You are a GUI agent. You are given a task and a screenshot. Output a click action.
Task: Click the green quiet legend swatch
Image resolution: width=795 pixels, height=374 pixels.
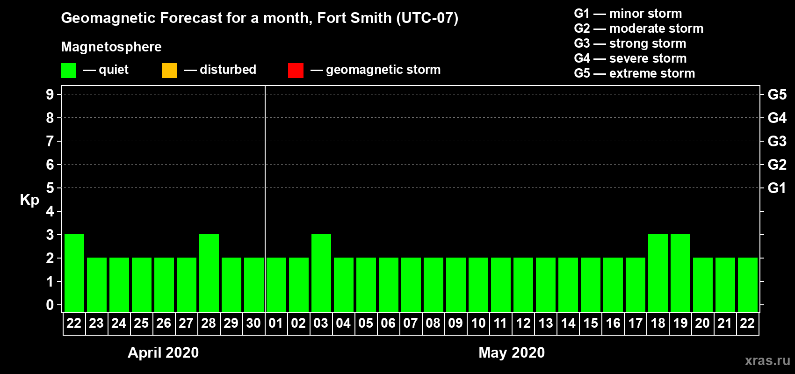click(x=68, y=71)
